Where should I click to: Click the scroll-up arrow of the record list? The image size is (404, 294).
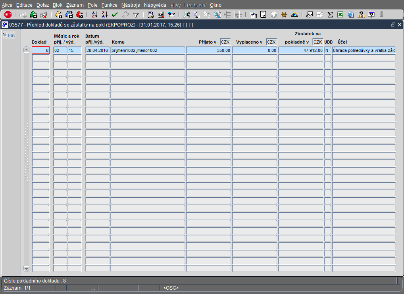click(x=27, y=50)
